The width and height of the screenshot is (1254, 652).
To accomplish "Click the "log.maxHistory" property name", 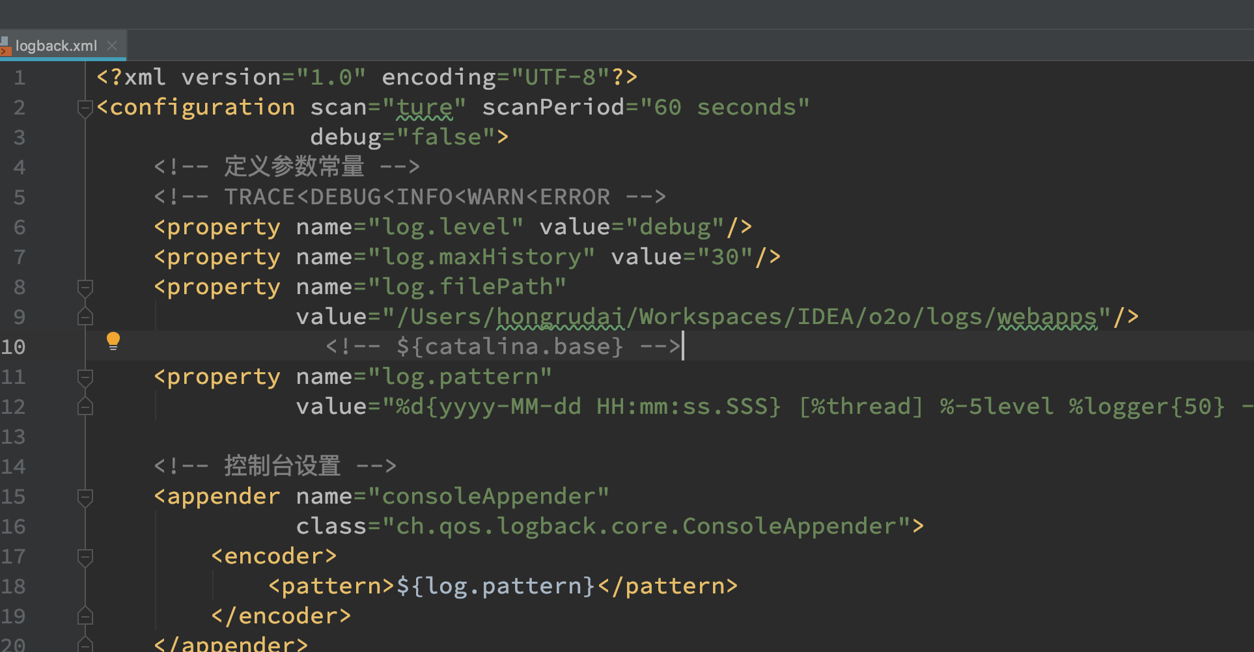I will tap(482, 257).
